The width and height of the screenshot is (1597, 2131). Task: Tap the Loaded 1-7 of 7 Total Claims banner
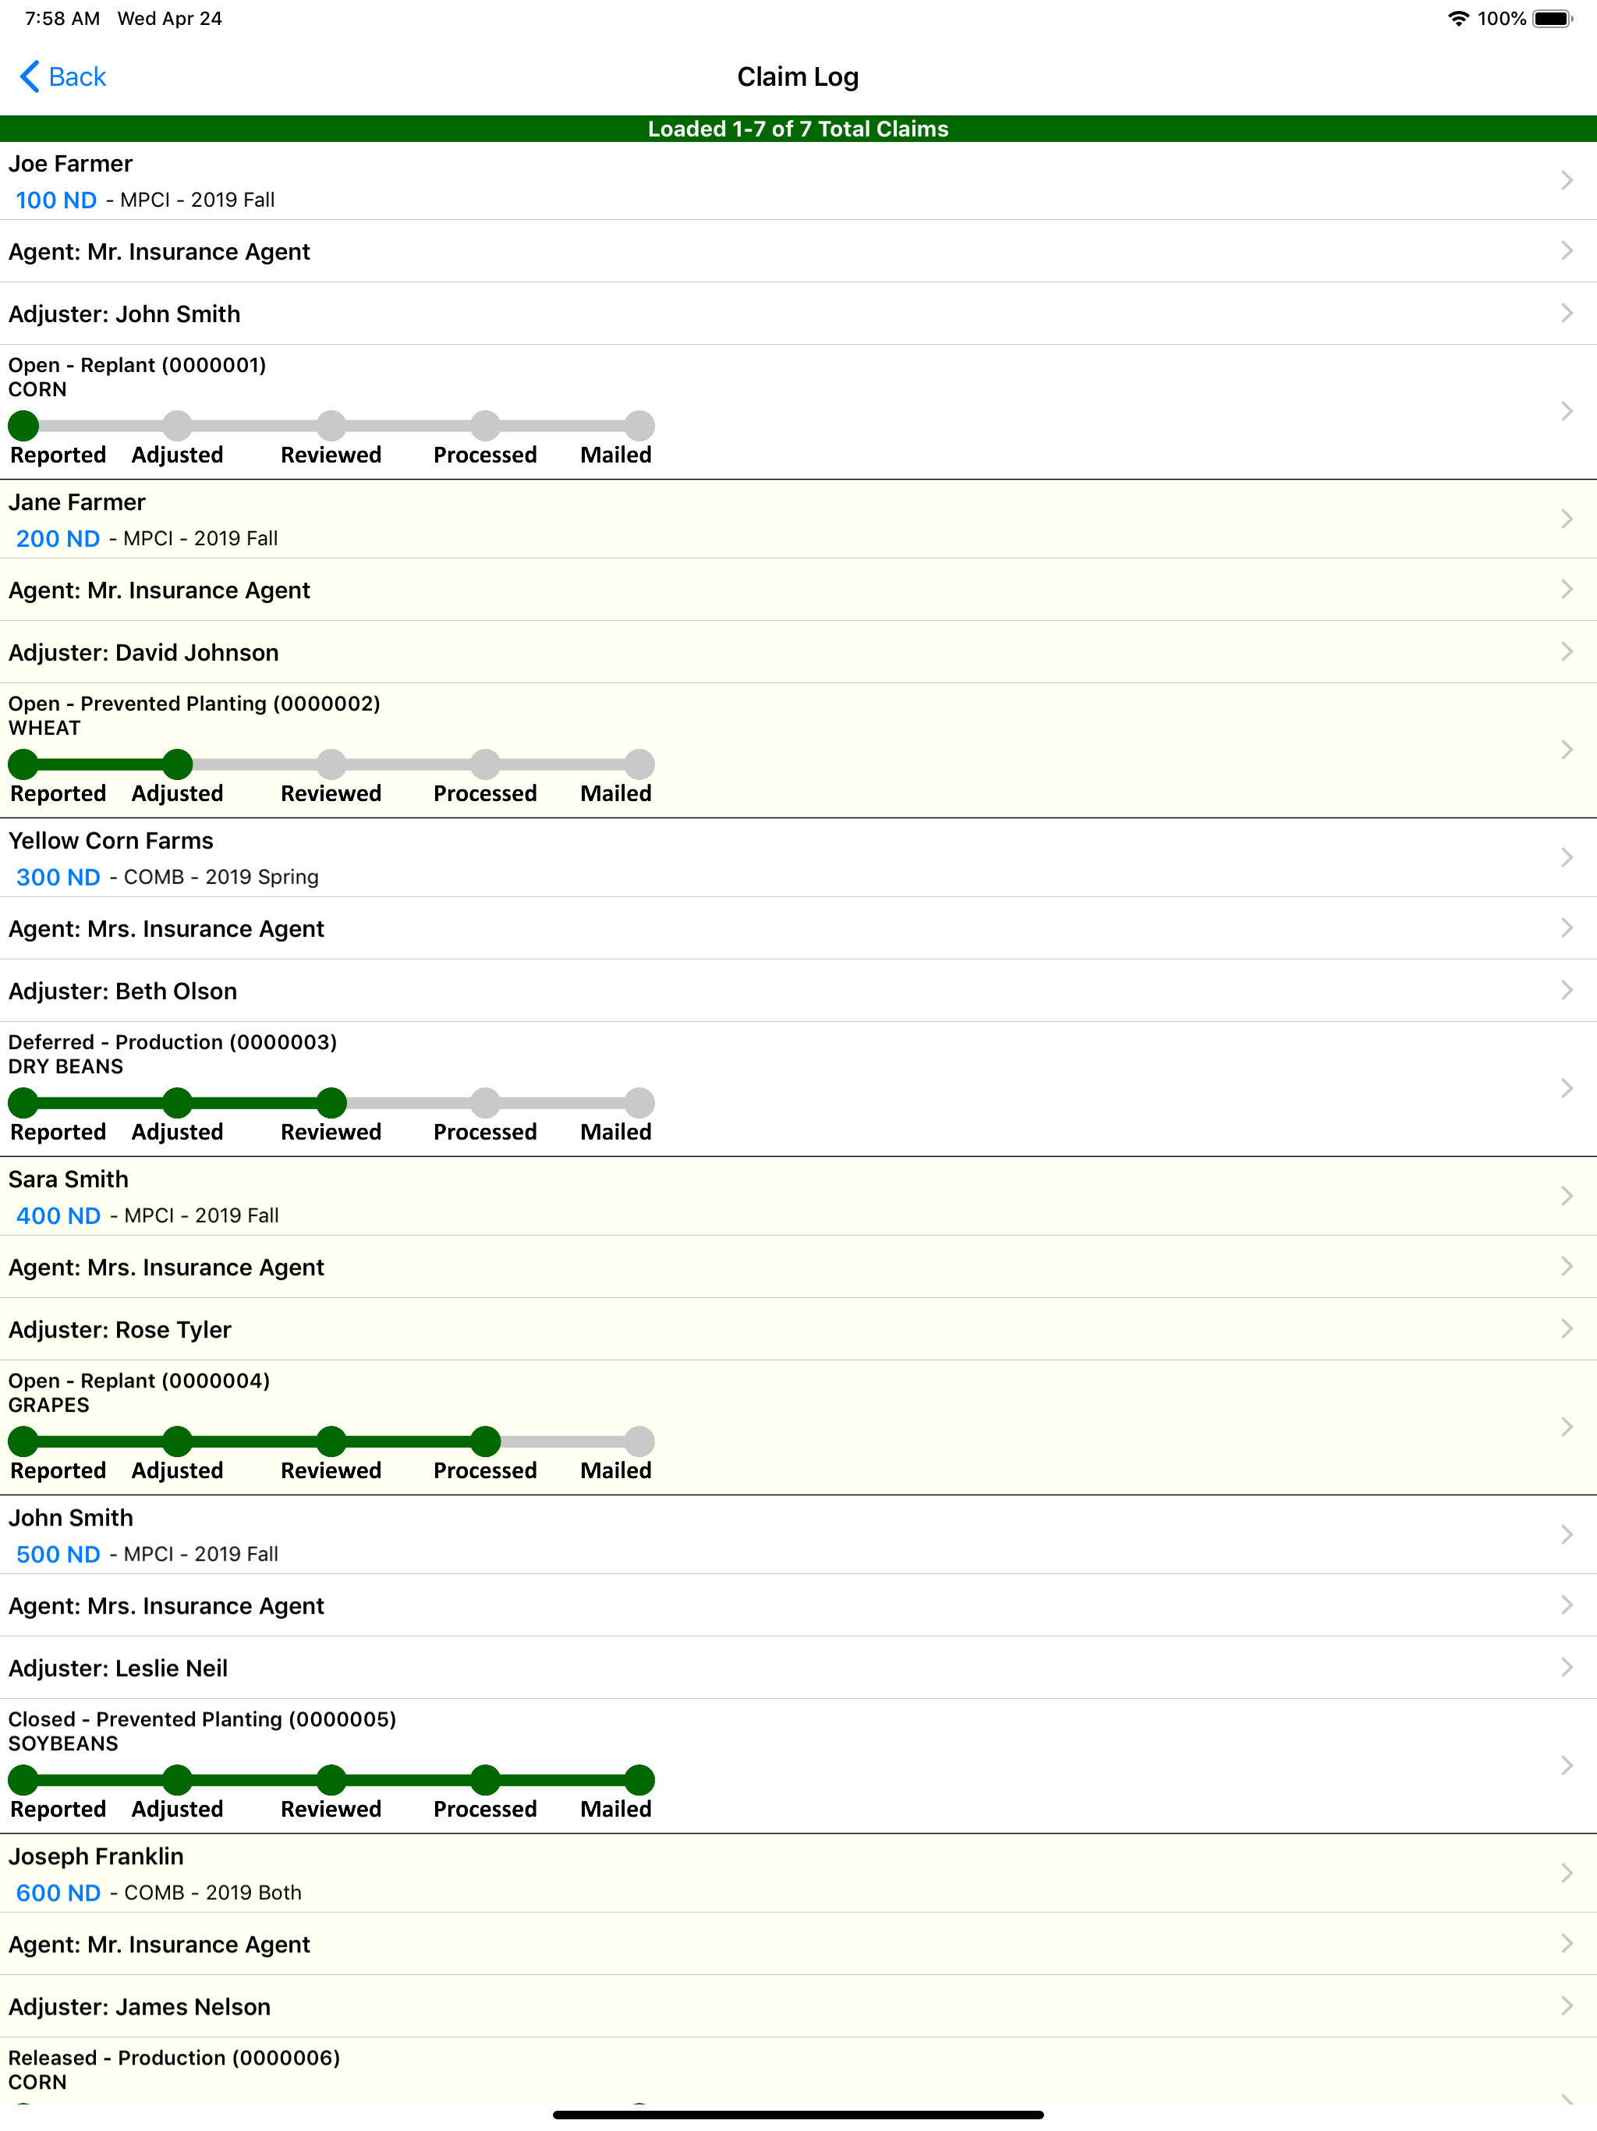pos(798,128)
